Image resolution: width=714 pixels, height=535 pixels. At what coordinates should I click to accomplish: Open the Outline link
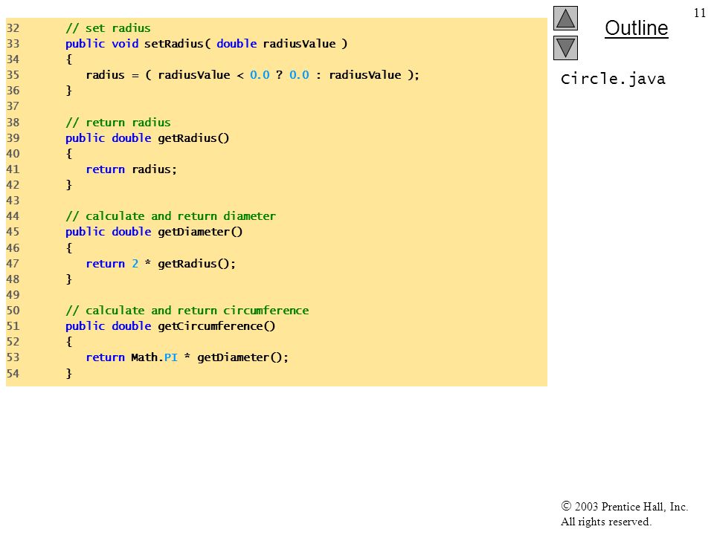coord(636,28)
